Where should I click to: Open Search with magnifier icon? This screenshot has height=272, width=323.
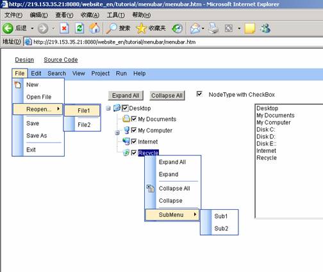[111, 28]
